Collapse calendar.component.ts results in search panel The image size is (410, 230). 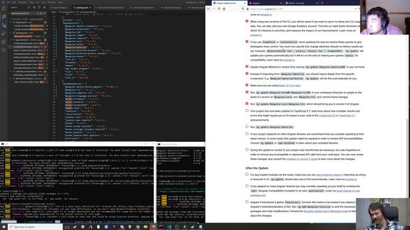coord(11,72)
